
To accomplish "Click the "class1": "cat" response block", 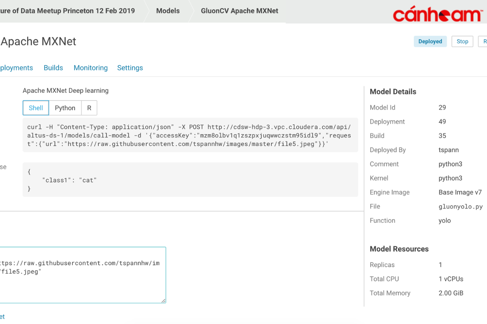I will [x=190, y=180].
